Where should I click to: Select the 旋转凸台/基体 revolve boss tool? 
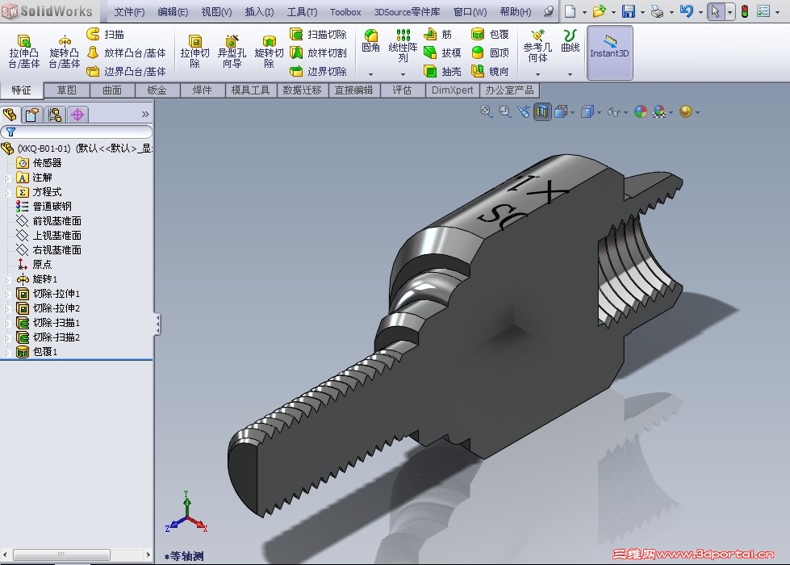64,52
